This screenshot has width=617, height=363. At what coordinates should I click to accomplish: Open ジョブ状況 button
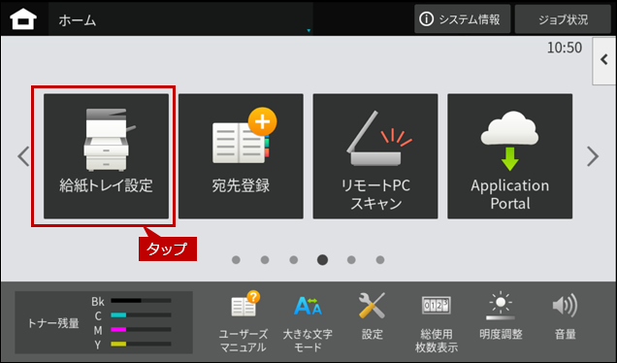pos(563,18)
